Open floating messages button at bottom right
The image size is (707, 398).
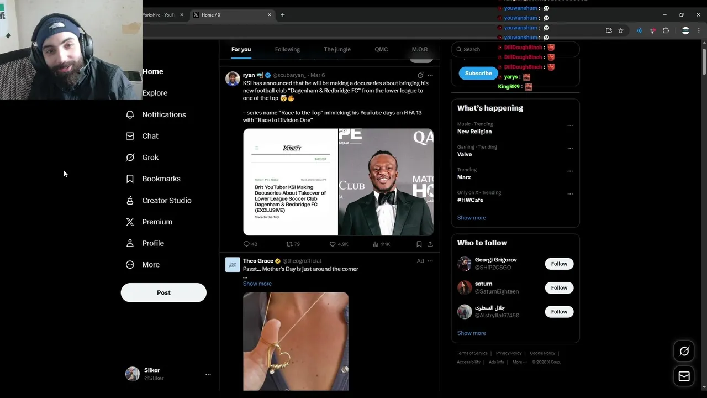684,376
